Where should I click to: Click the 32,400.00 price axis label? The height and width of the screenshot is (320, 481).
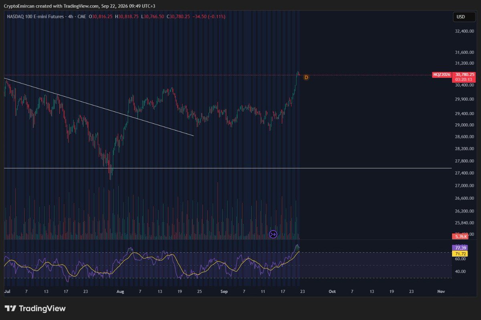465,31
